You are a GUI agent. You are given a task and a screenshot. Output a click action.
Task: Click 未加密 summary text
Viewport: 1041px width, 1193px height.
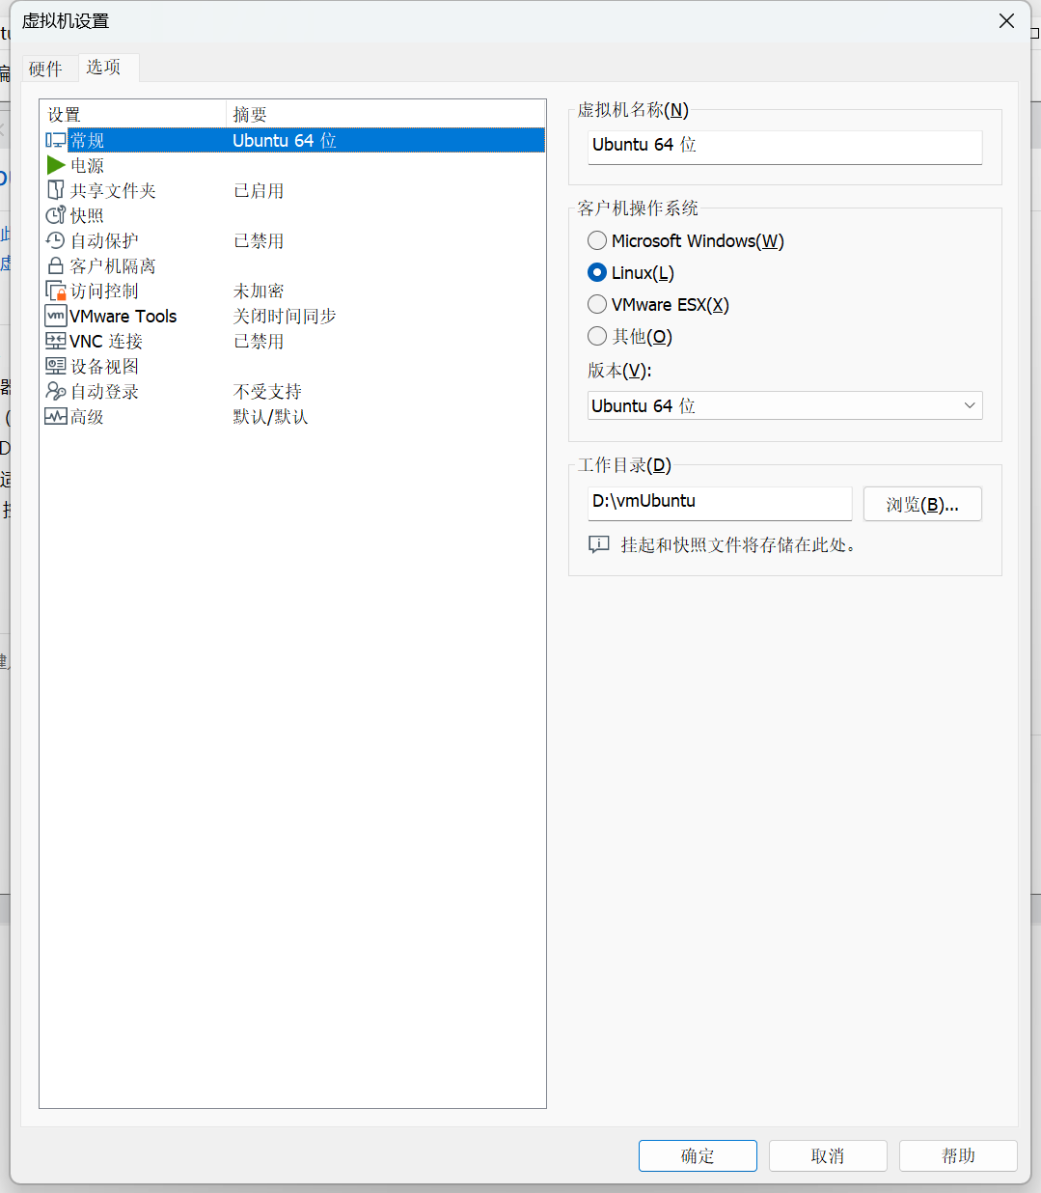click(x=259, y=291)
